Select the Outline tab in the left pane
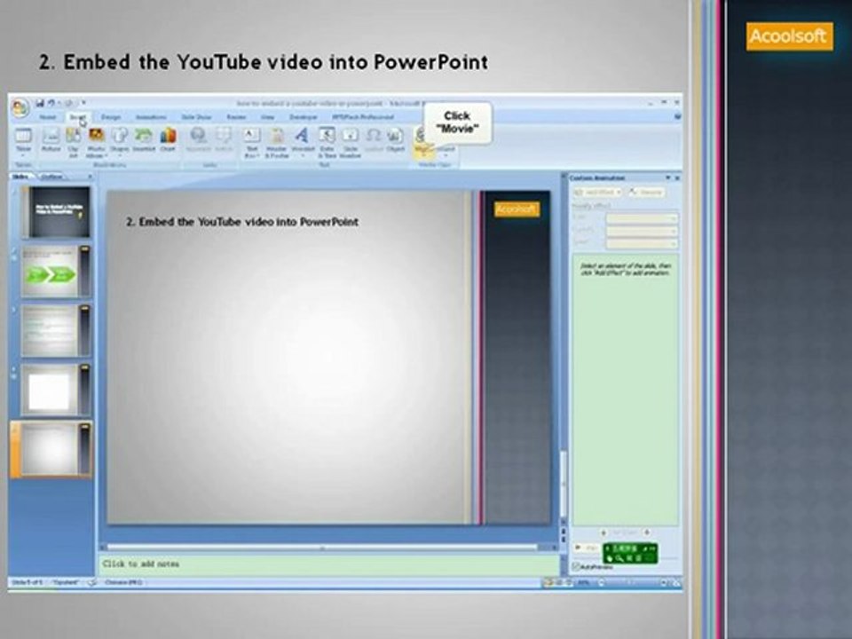852x639 pixels. tap(51, 177)
